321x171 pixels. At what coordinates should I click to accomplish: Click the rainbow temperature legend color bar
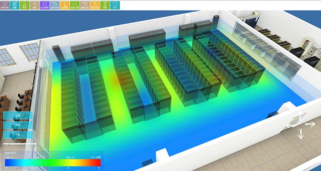53,163
